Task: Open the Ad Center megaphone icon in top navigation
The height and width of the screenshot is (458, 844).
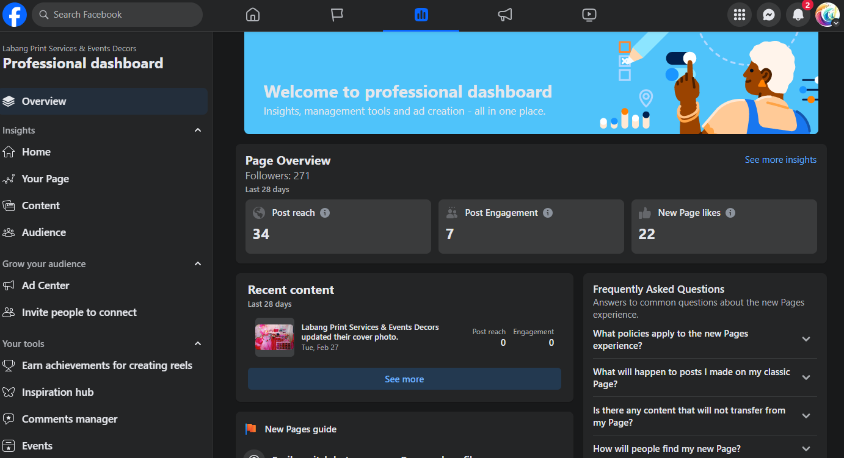Action: (505, 15)
